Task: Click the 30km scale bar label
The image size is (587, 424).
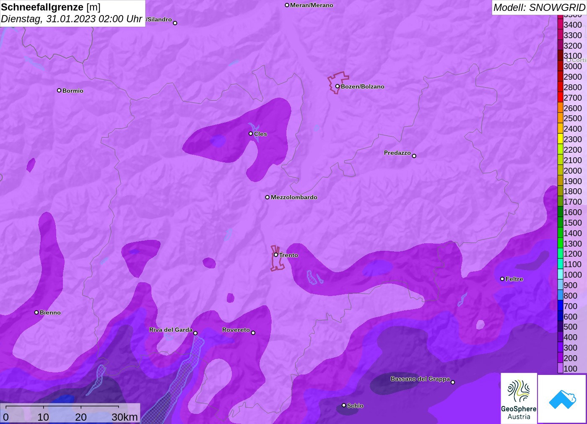Action: [x=125, y=417]
